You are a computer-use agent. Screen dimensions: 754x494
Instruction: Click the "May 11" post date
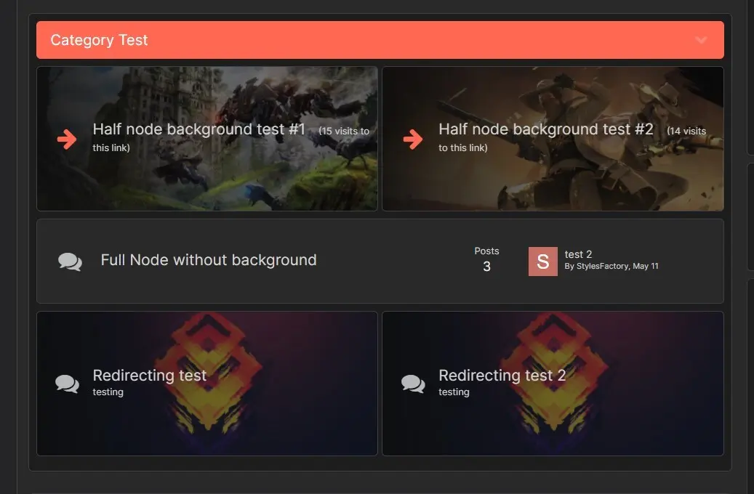646,266
